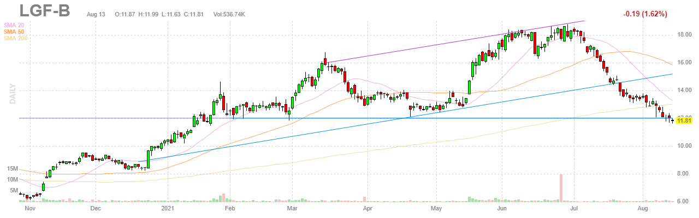
Task: Click the tall red volume spike bar
Action: tap(560, 188)
